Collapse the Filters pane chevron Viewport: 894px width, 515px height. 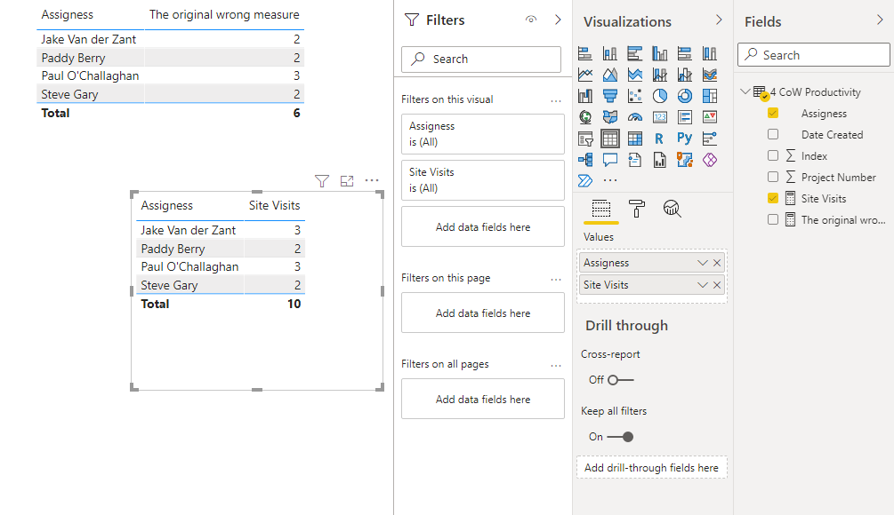tap(558, 20)
